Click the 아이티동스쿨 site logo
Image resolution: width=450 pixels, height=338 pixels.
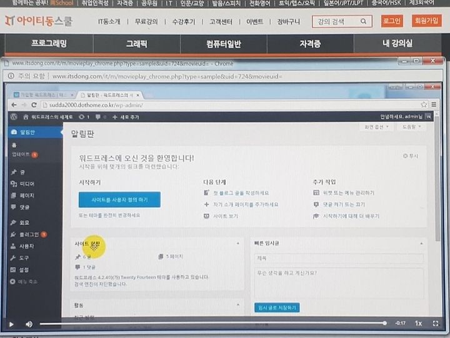39,21
